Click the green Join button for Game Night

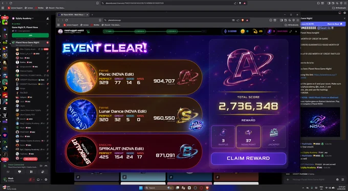pyautogui.click(x=30, y=35)
